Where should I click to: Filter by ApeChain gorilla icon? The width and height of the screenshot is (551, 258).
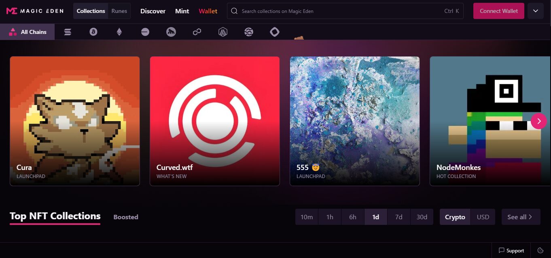[x=171, y=32]
